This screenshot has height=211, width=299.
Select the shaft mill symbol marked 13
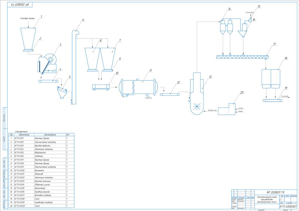click(197, 94)
